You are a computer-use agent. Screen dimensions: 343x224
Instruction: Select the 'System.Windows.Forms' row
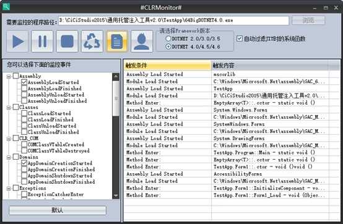click(227, 110)
